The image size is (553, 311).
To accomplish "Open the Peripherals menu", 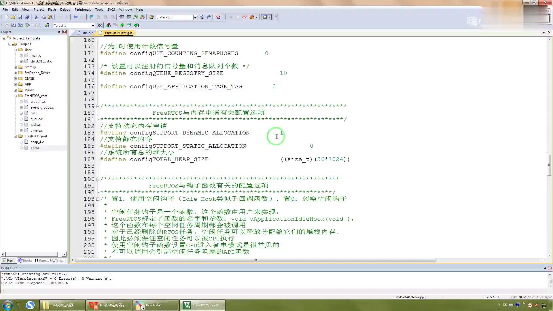I will tap(83, 9).
